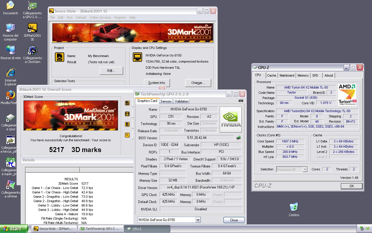Click the yellow floppy disk save icon
This screenshot has width=372, height=233.
127,114
